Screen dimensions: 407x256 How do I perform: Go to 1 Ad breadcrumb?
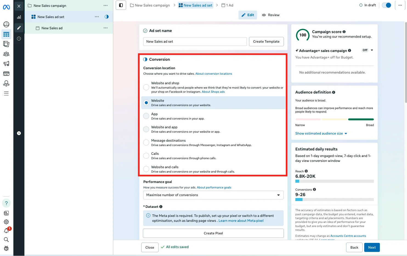[x=227, y=5]
